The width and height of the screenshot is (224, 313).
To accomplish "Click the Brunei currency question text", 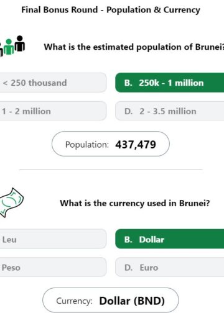I will (135, 203).
